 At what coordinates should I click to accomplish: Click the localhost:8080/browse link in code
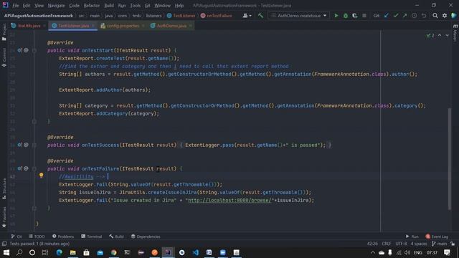pyautogui.click(x=229, y=201)
